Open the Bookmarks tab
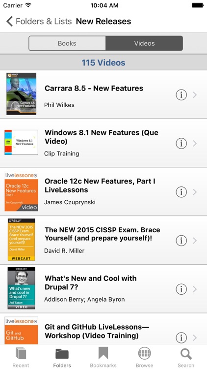The image size is (207, 369). tap(103, 357)
